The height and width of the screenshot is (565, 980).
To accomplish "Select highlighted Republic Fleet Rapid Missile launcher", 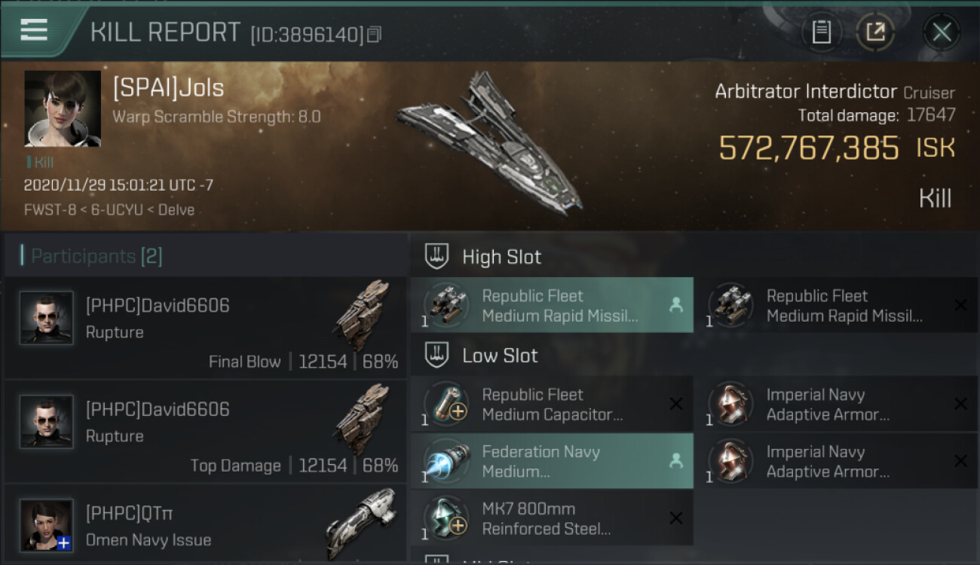I will (552, 306).
